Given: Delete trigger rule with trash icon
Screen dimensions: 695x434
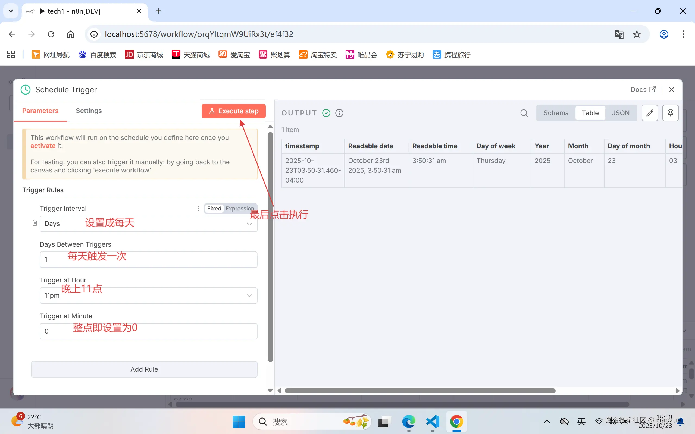Looking at the screenshot, I should click(x=35, y=223).
